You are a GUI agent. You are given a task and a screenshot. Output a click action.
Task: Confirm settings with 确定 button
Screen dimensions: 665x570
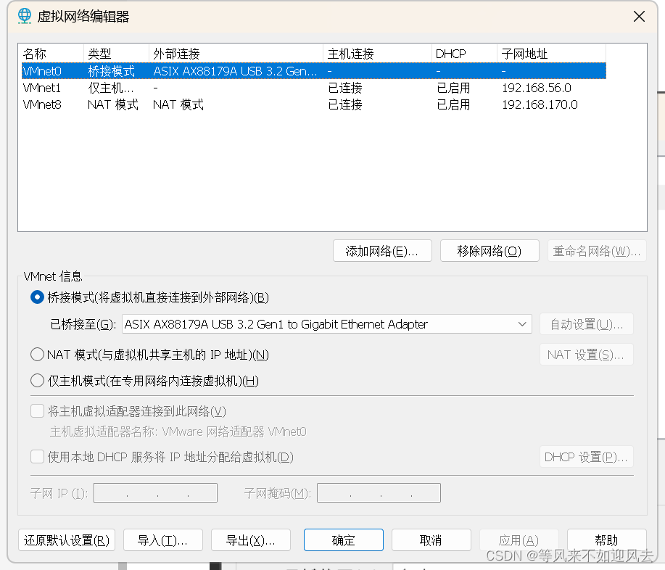(343, 540)
